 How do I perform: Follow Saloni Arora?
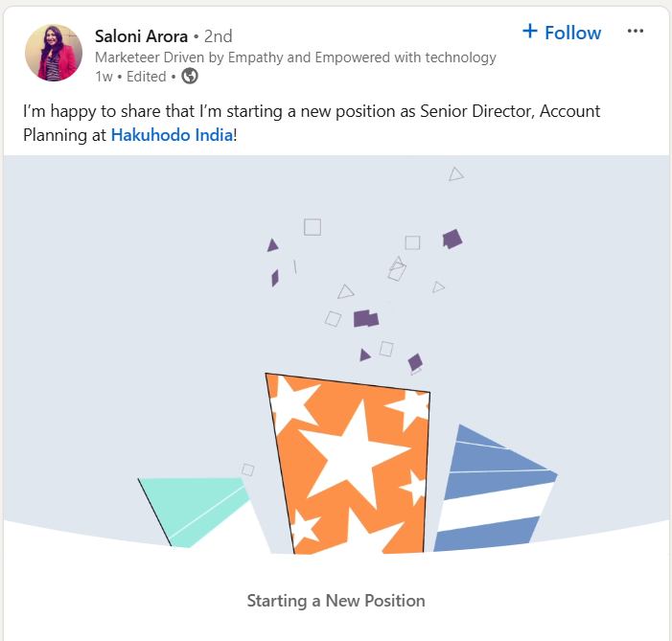(x=562, y=33)
